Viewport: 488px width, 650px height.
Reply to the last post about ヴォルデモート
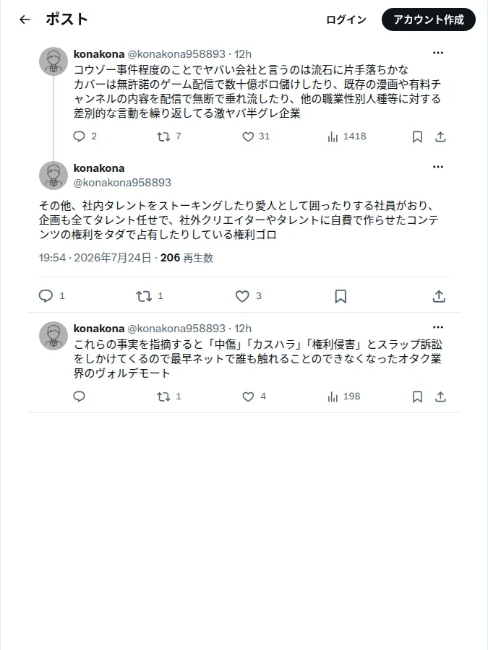click(x=79, y=396)
